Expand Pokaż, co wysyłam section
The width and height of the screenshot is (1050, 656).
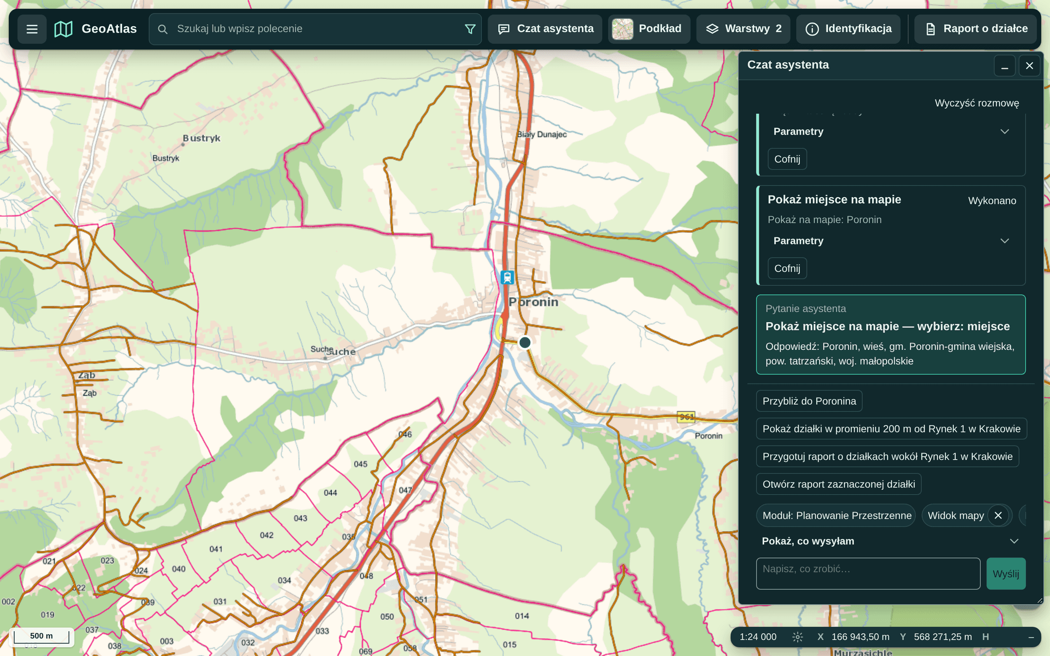coord(891,541)
